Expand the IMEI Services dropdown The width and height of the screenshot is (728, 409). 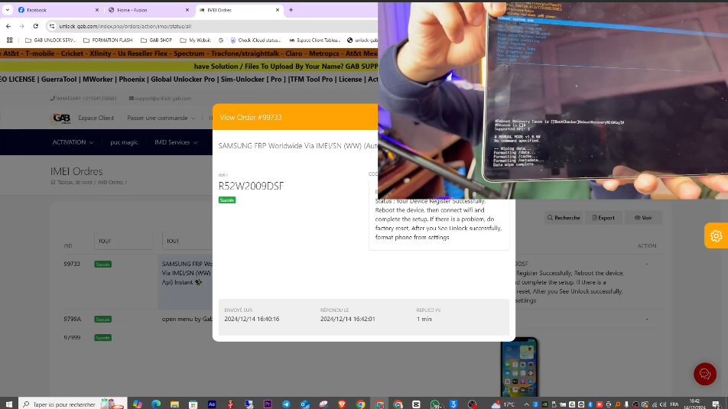(176, 142)
